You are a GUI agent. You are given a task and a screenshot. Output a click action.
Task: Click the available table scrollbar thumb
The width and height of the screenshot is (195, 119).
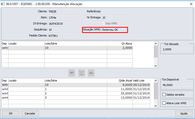(156, 91)
